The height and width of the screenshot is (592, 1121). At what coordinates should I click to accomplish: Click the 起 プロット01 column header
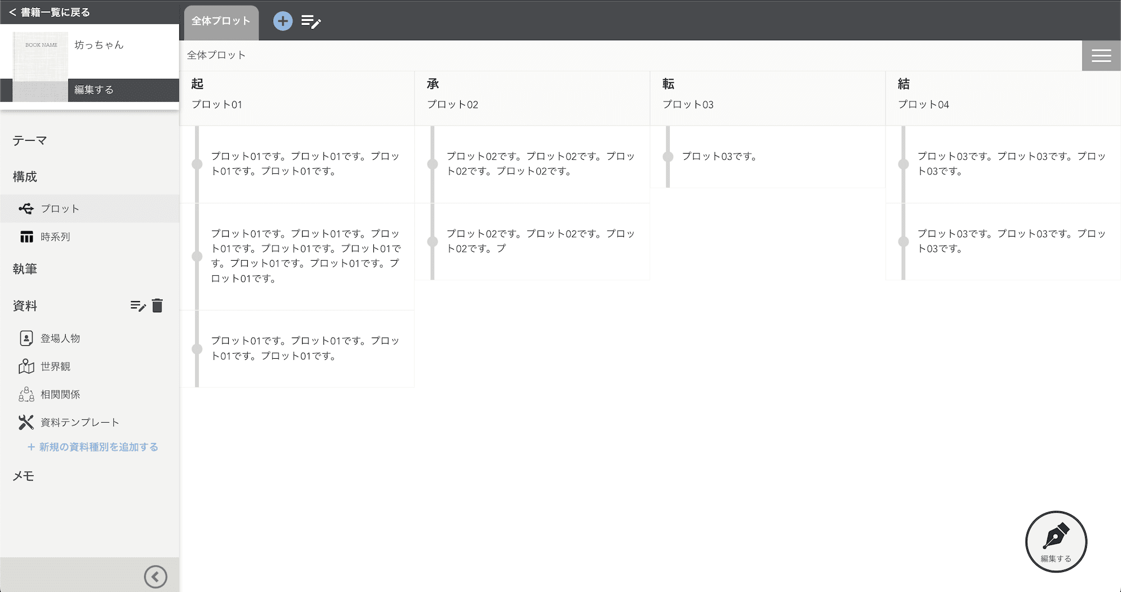click(x=297, y=98)
